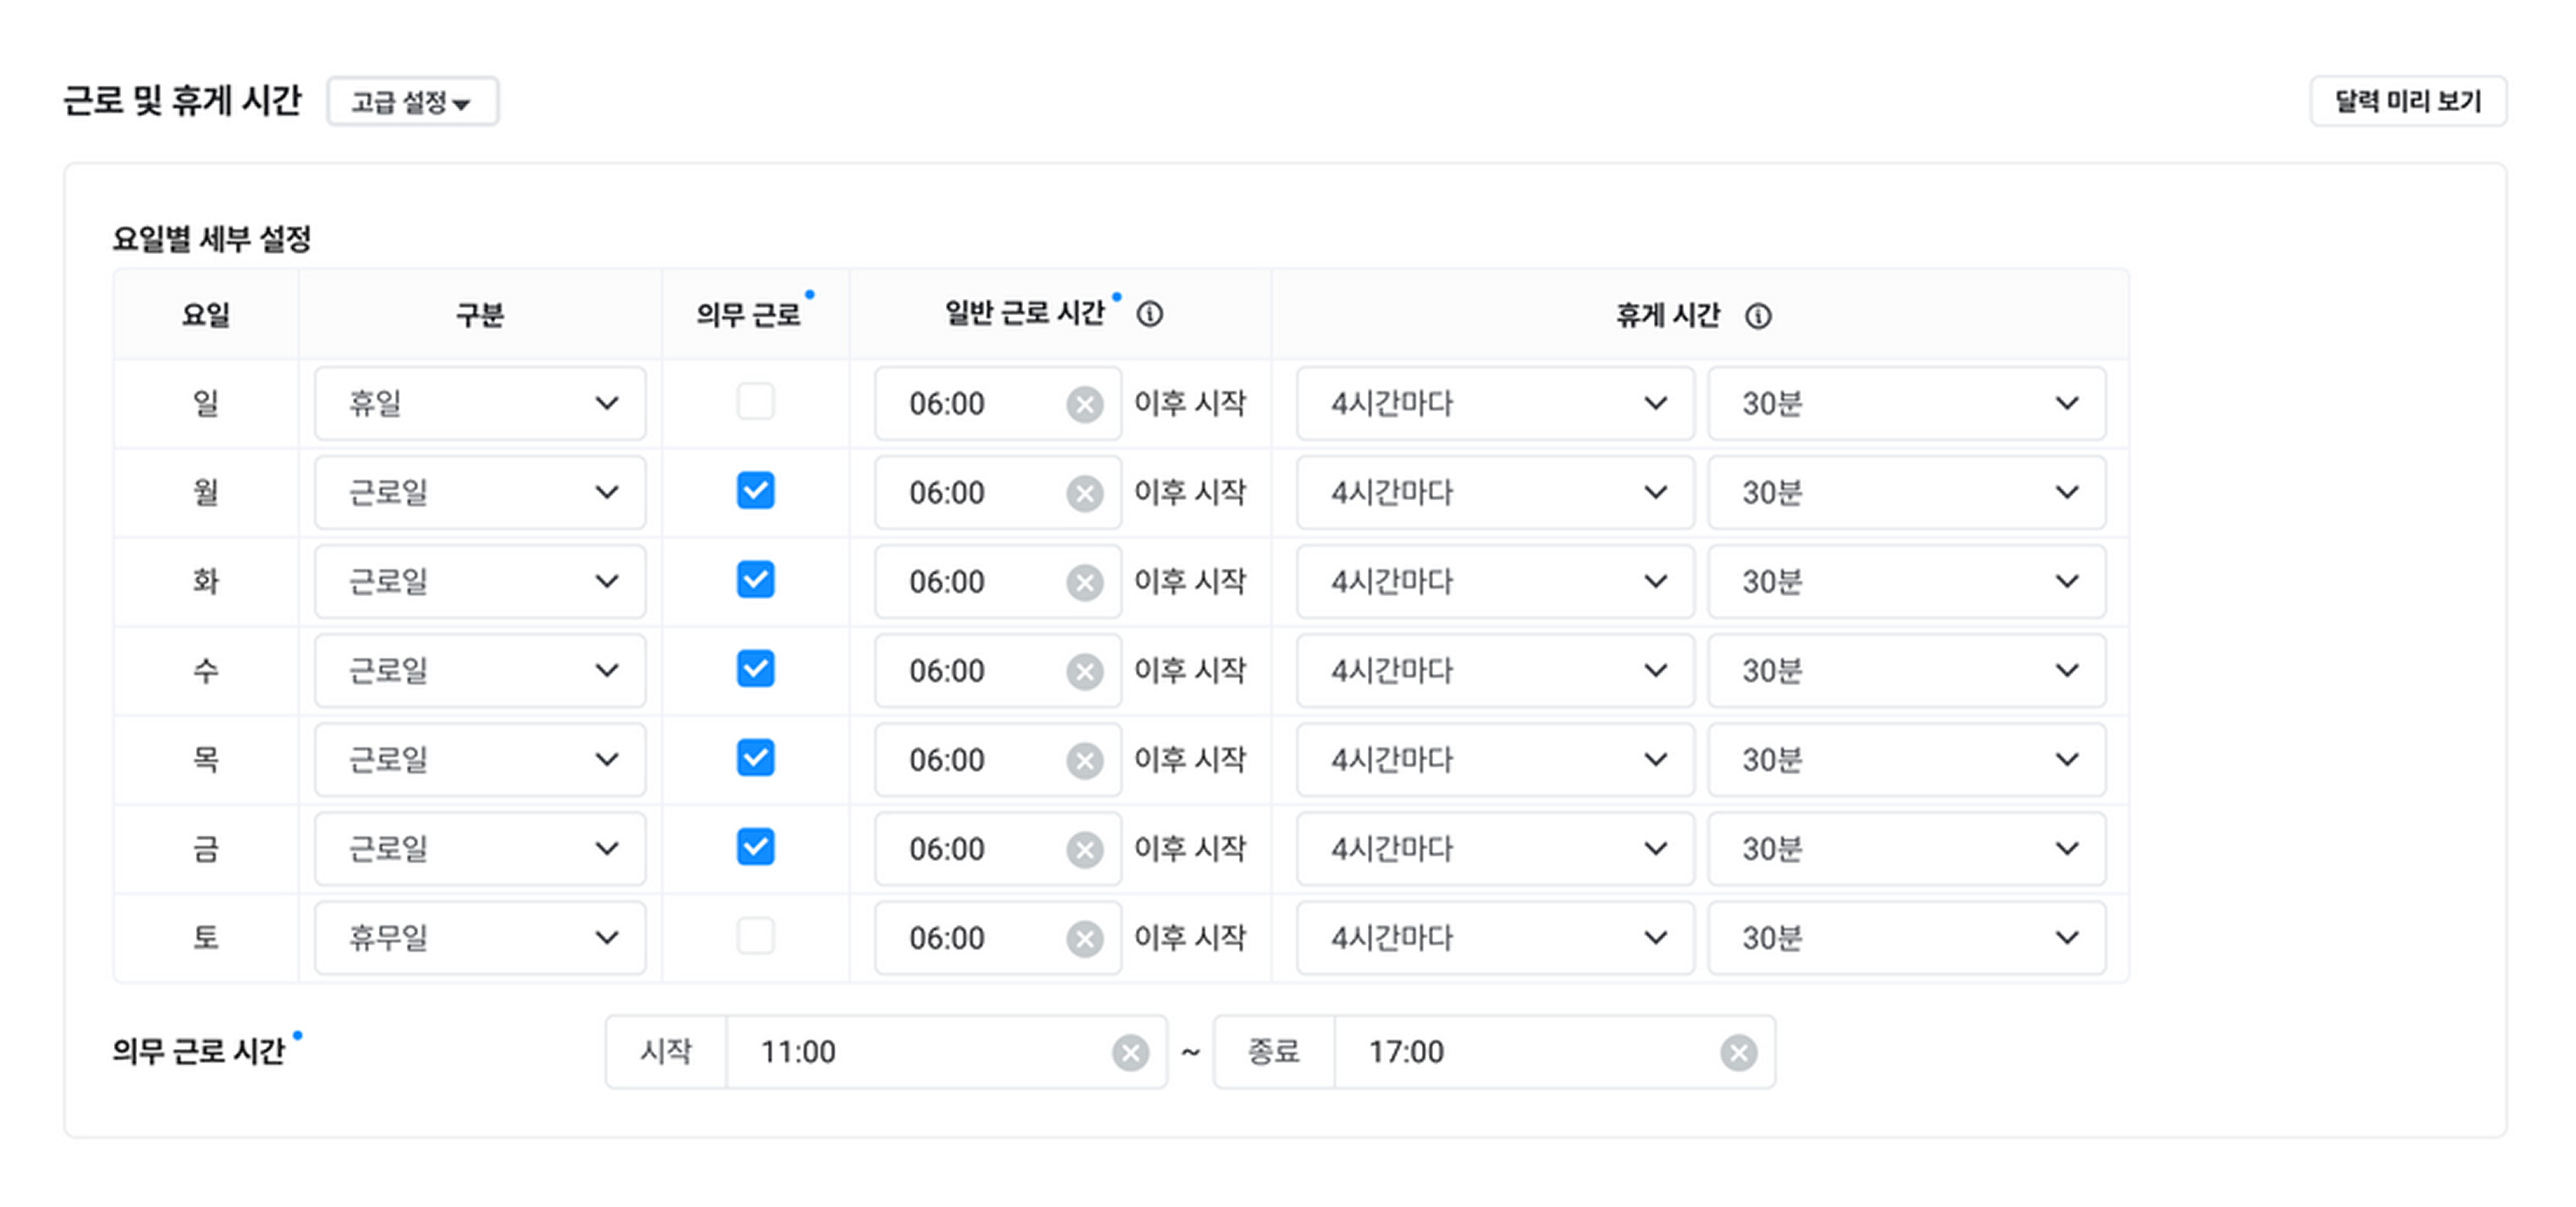Open 4시간마다 break interval dropdown for 금
The height and width of the screenshot is (1207, 2576).
coord(1495,848)
